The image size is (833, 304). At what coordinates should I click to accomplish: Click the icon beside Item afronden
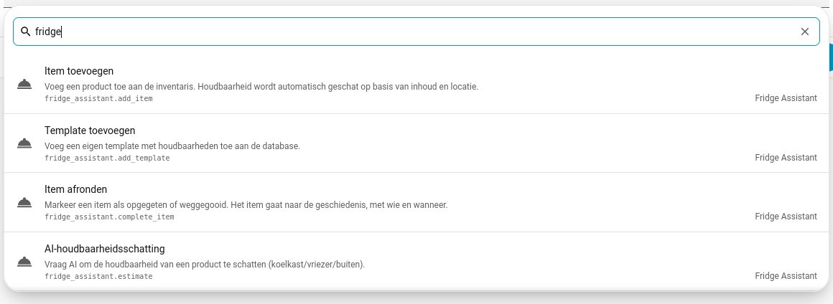pyautogui.click(x=24, y=202)
